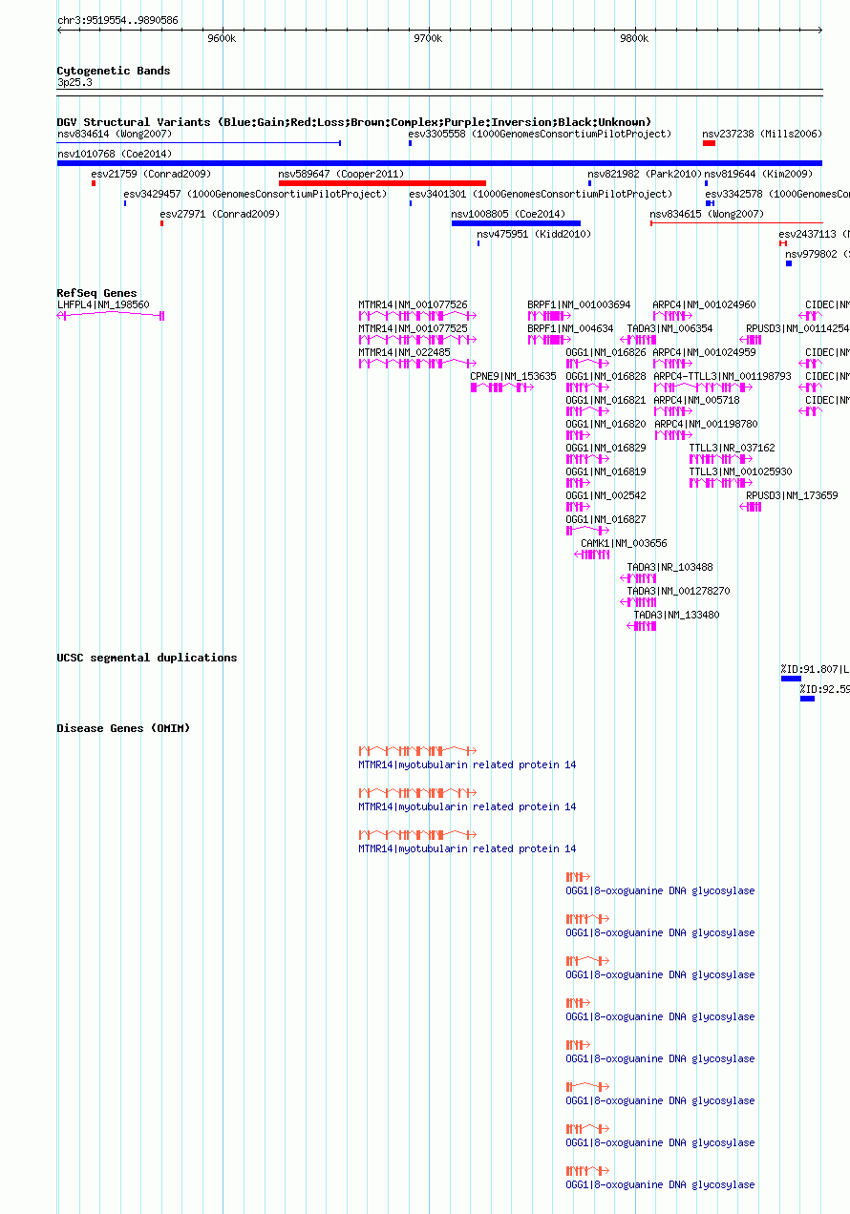
Task: Click the blue gain bar of nsv1008805
Action: 516,223
